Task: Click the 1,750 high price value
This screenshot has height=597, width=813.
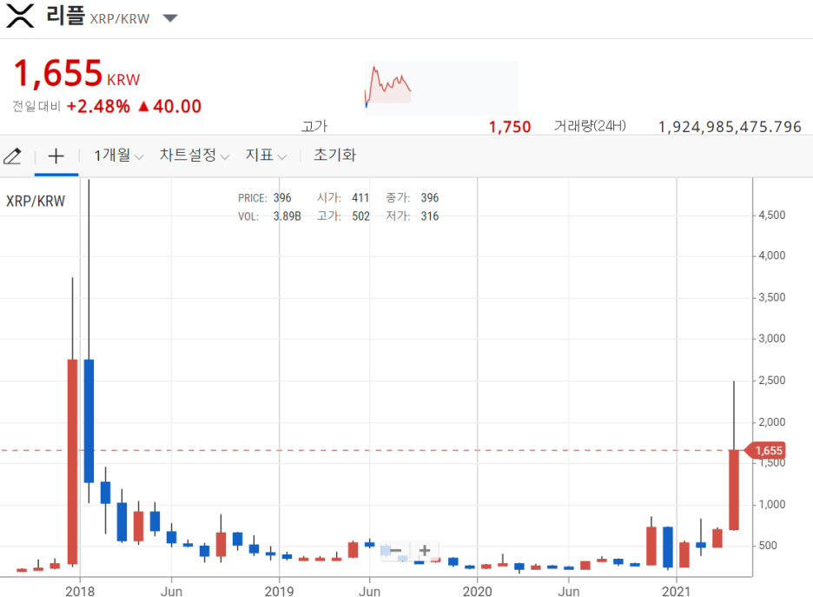Action: click(510, 127)
